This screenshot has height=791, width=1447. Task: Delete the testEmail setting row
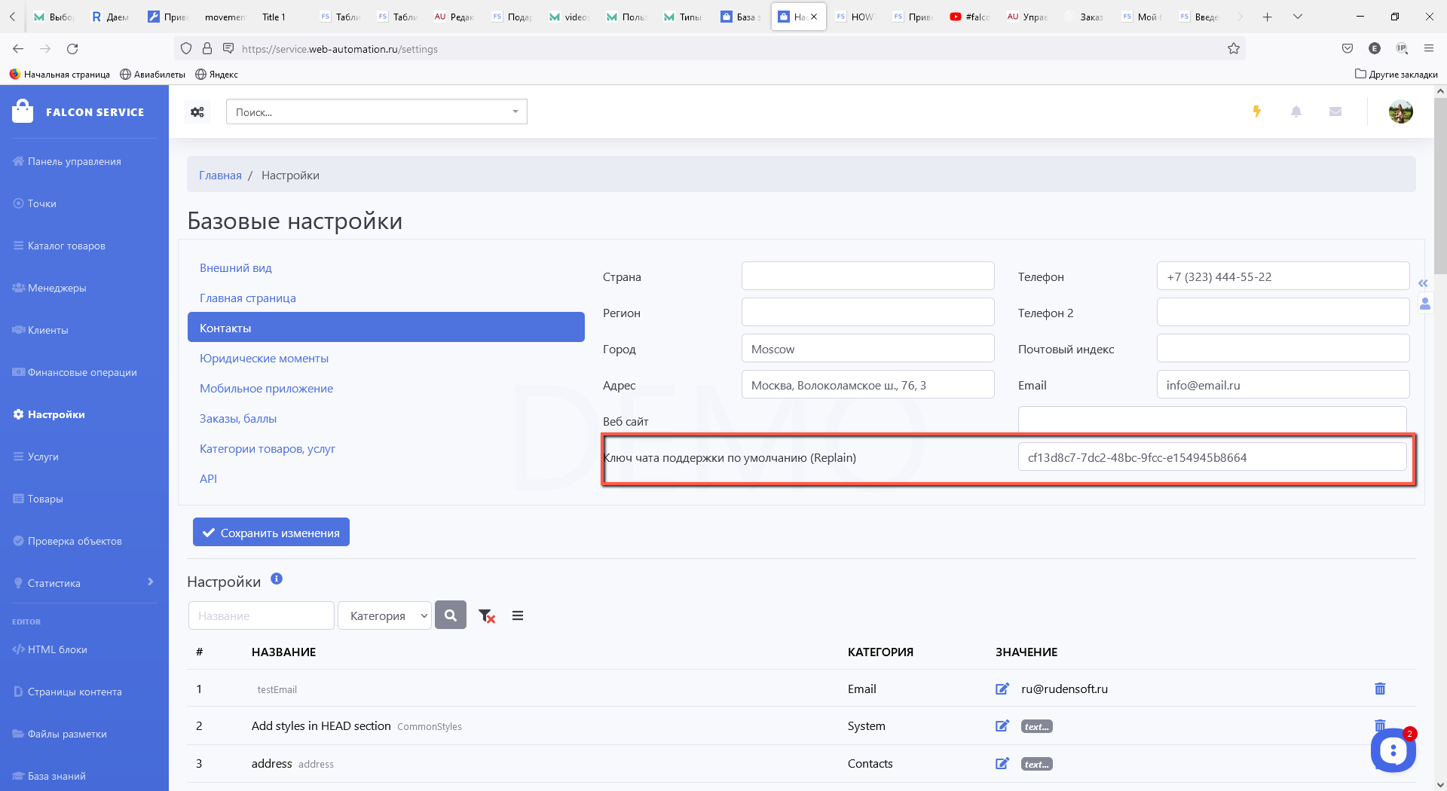click(1380, 689)
